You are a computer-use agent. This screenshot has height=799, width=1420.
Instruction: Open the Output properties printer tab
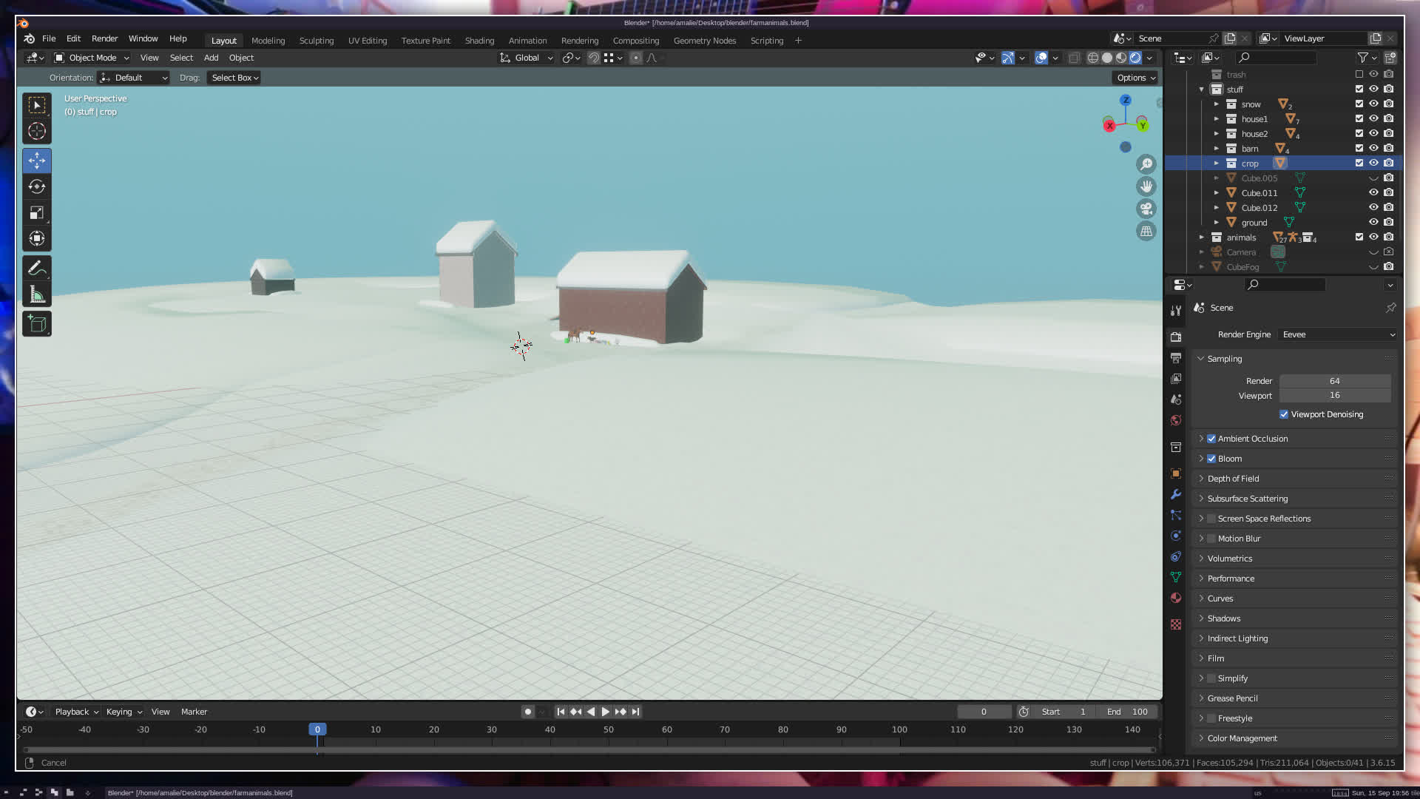(x=1176, y=358)
